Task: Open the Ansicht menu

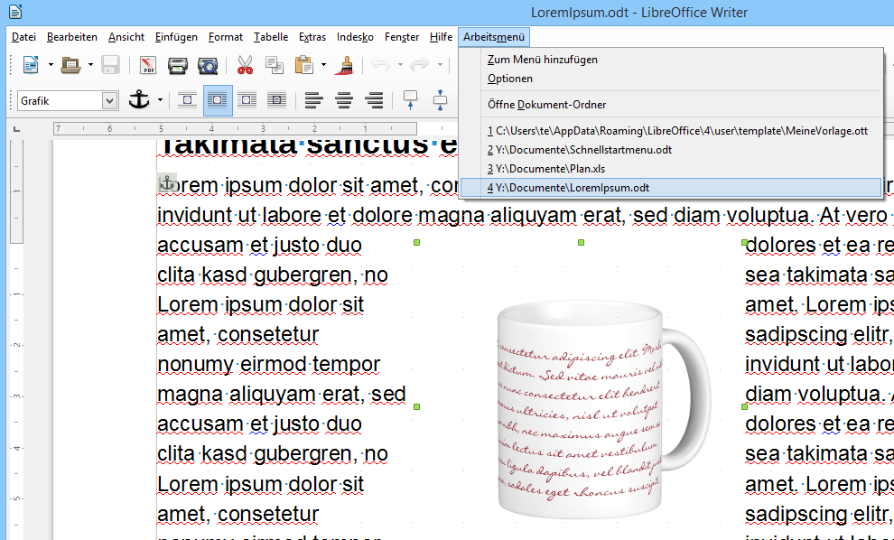Action: [126, 37]
